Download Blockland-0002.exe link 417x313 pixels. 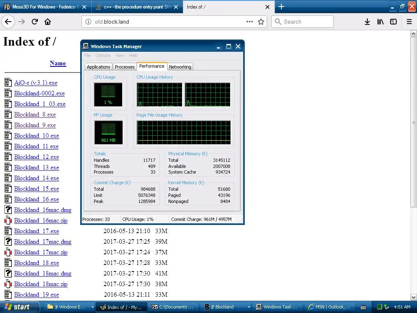pyautogui.click(x=40, y=93)
